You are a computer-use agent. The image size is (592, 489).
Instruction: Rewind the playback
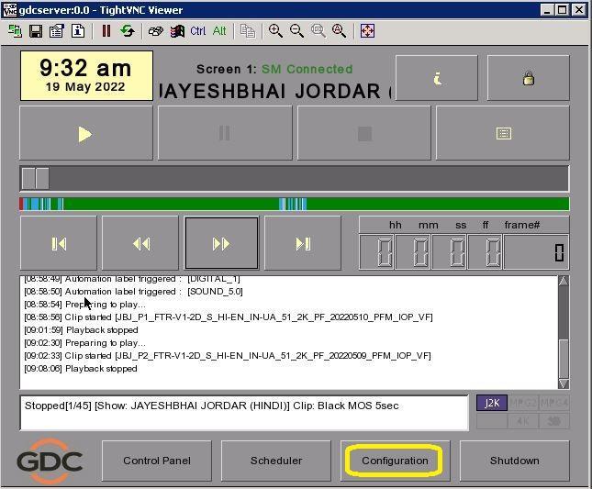(x=140, y=243)
